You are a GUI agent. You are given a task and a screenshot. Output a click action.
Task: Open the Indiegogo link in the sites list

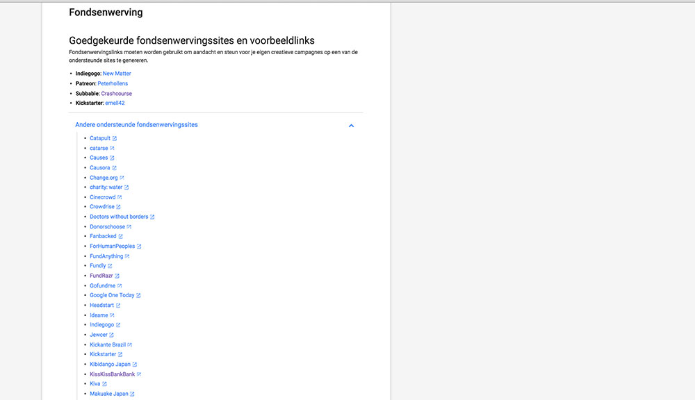tap(102, 325)
